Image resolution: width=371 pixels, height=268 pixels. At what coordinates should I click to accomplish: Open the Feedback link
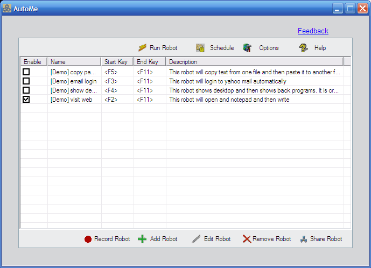point(313,31)
